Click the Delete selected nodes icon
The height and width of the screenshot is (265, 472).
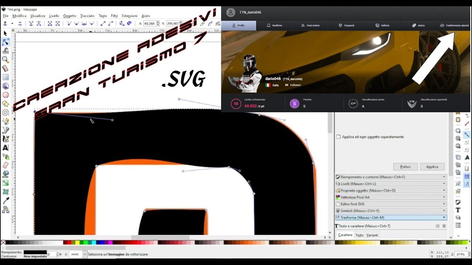pos(20,23)
